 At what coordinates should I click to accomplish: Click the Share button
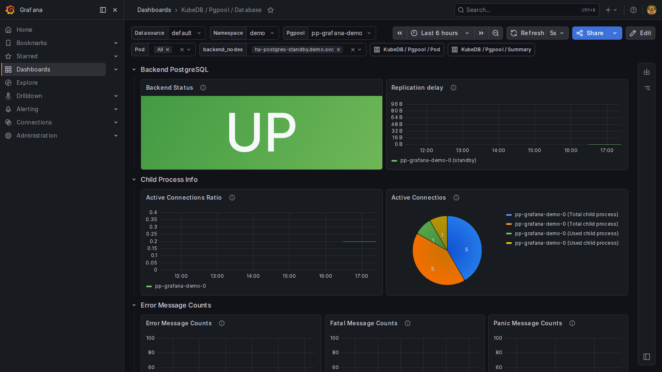pos(590,33)
